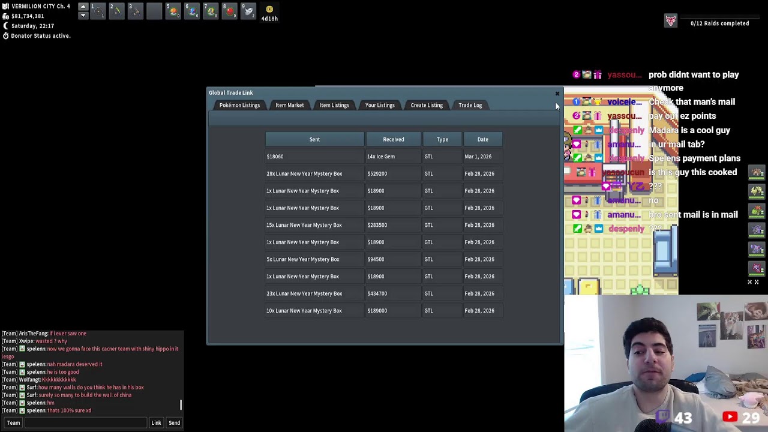
Task: Use the ball in hotbar slot 5
Action: point(173,11)
